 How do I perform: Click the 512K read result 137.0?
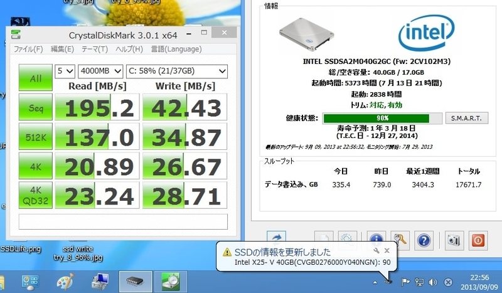97,136
